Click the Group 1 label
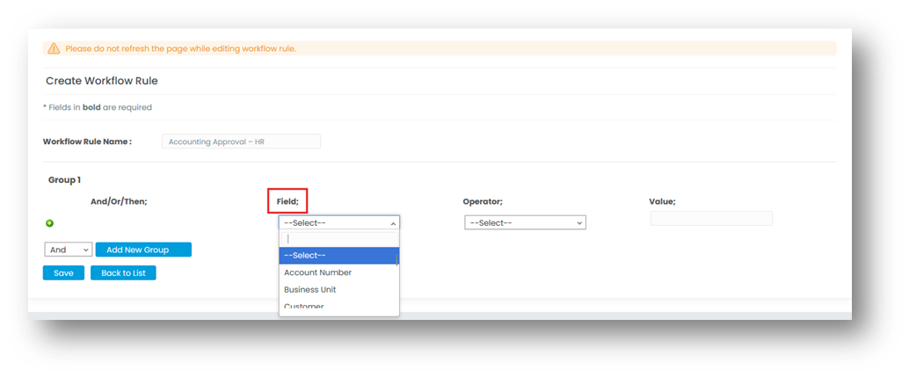909x377 pixels. pyautogui.click(x=64, y=180)
